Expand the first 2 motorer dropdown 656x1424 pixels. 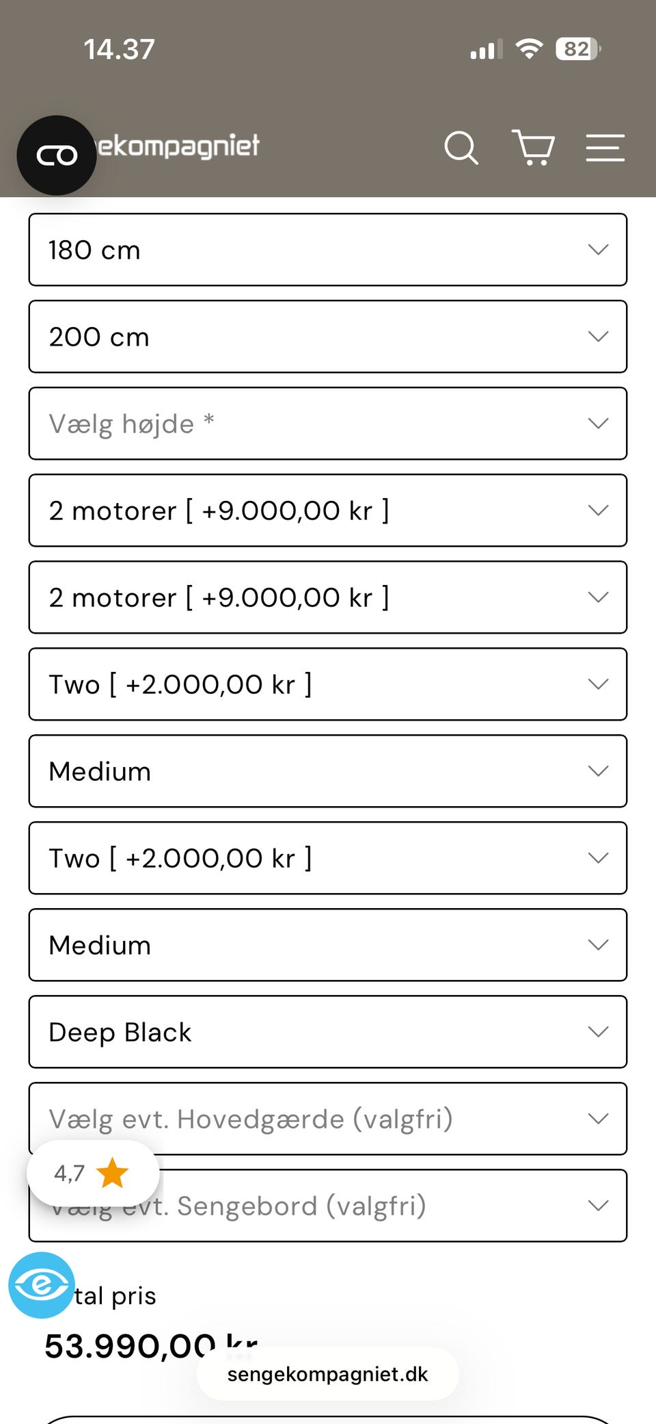coord(328,510)
